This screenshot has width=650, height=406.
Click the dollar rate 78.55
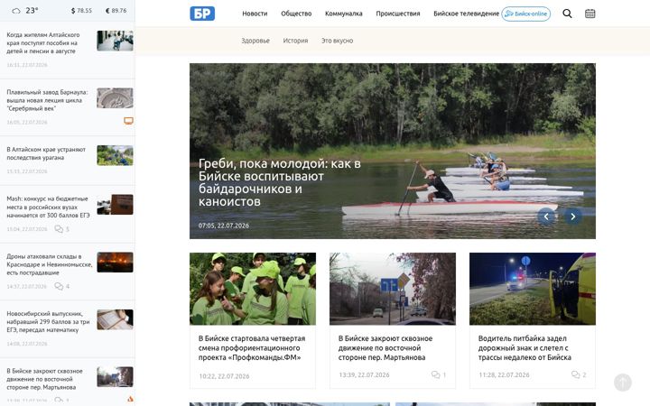pos(81,11)
